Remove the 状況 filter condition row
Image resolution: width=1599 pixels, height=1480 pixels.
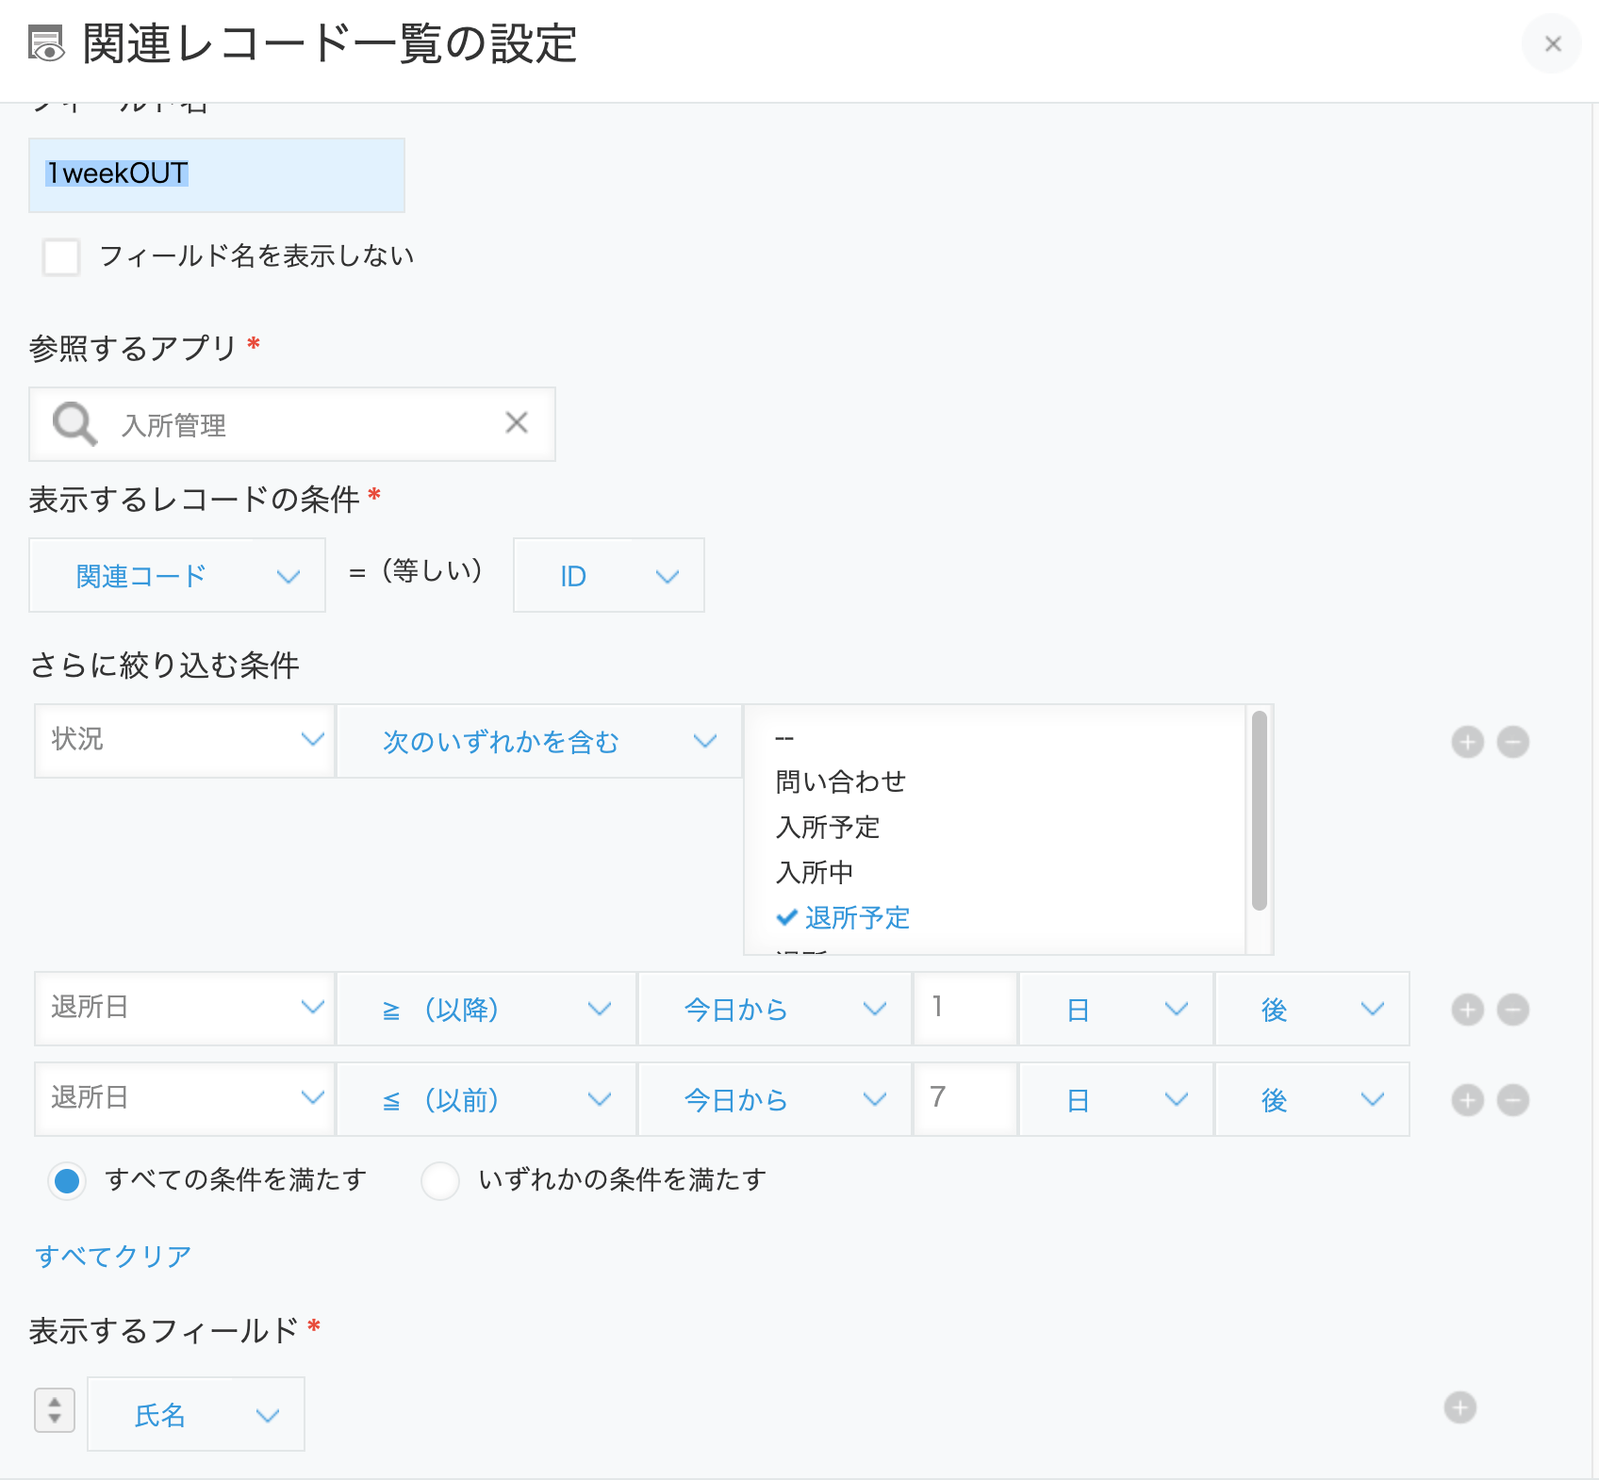click(1512, 742)
